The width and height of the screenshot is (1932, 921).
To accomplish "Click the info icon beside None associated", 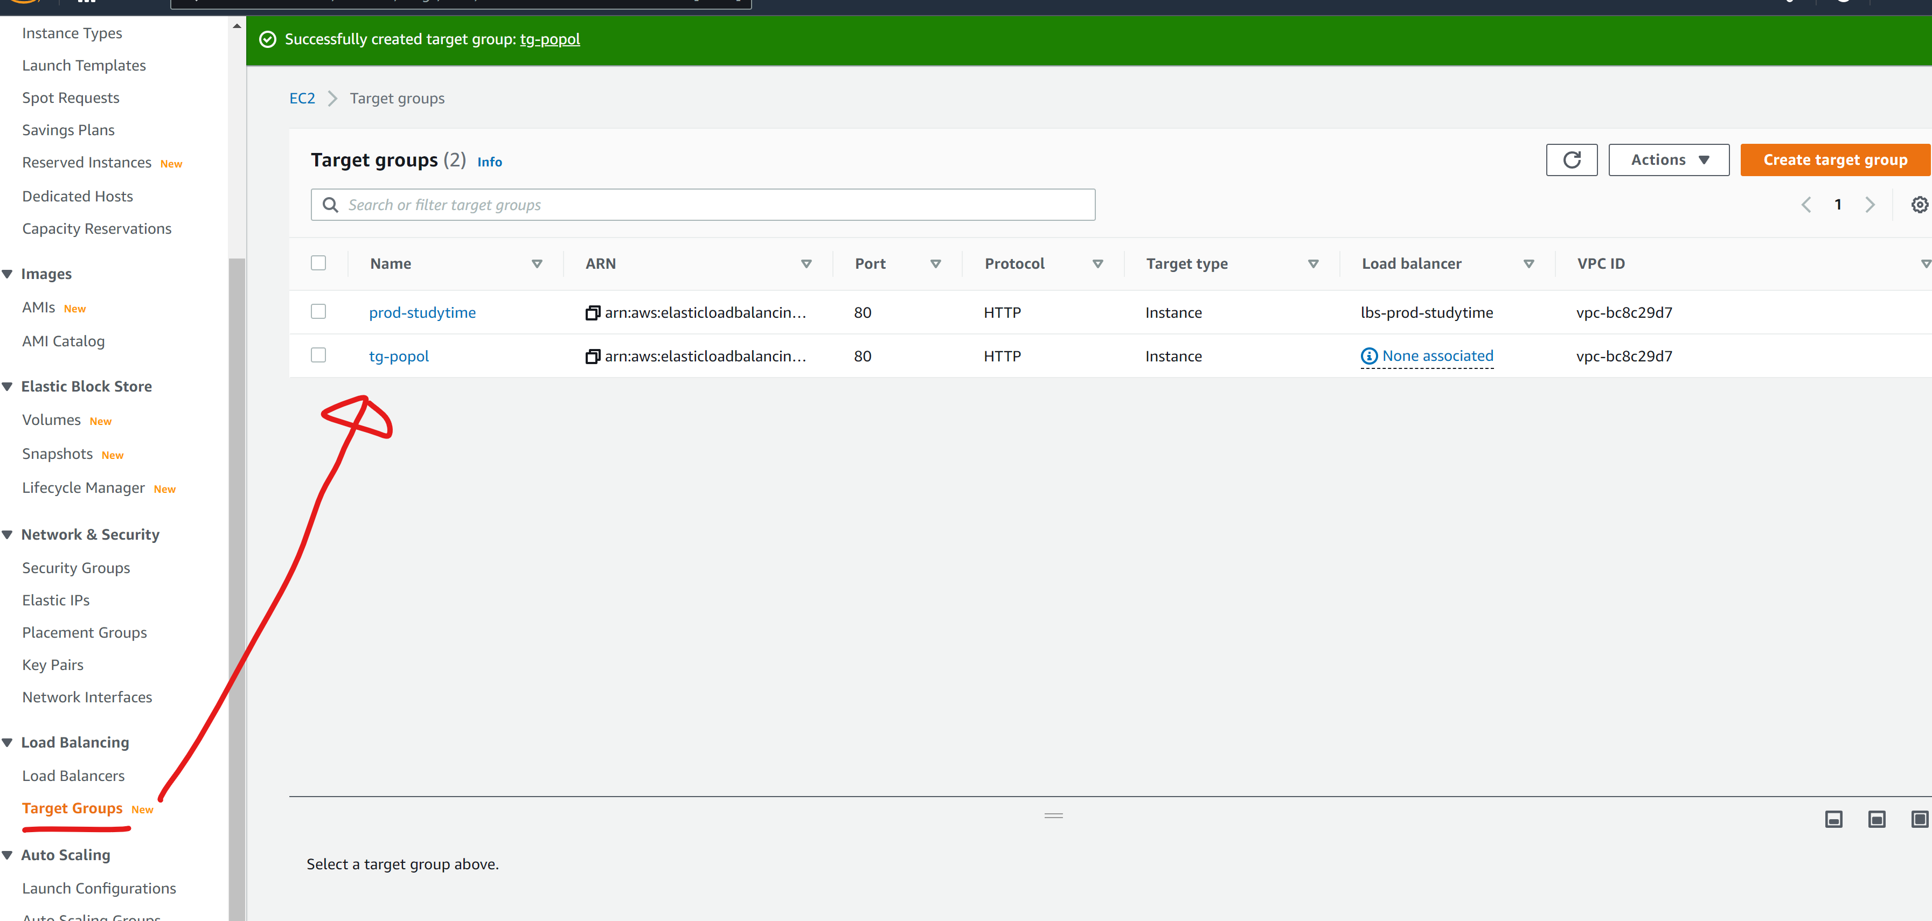I will (x=1369, y=356).
